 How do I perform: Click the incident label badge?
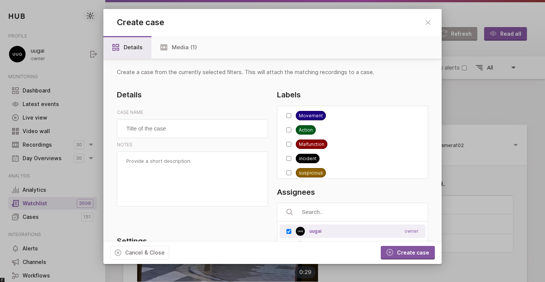tap(307, 159)
